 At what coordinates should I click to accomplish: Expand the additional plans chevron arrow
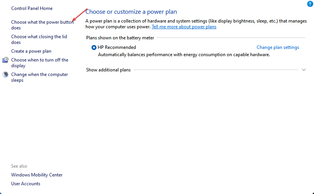coord(304,70)
